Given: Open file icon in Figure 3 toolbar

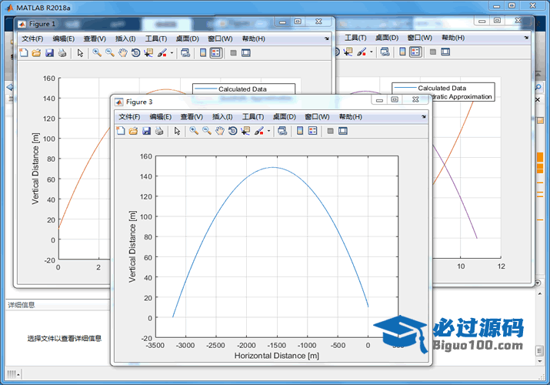Looking at the screenshot, I should click(x=133, y=131).
